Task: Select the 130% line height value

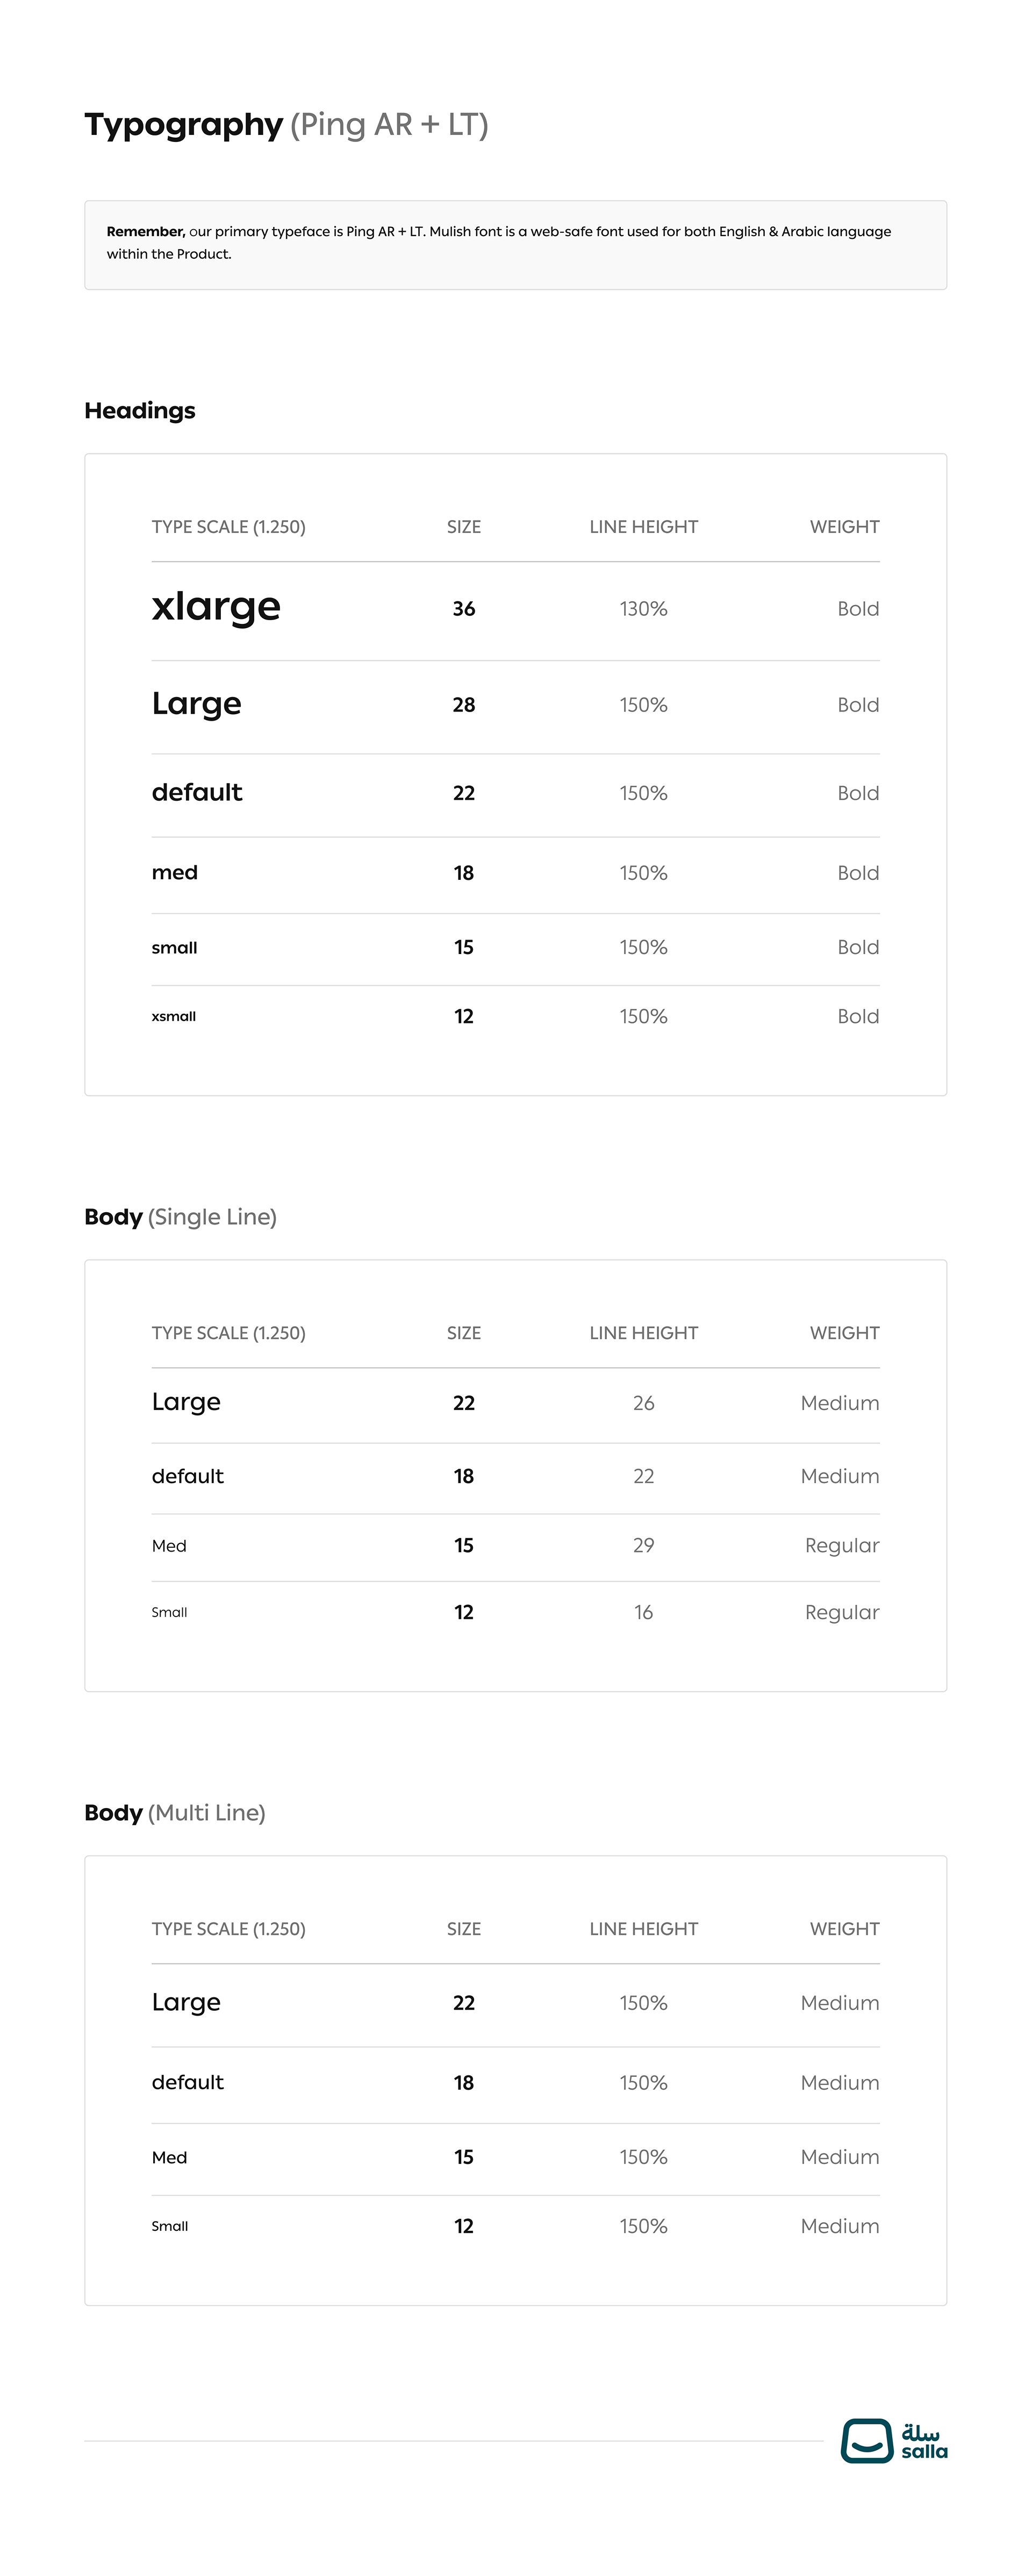Action: 643,609
